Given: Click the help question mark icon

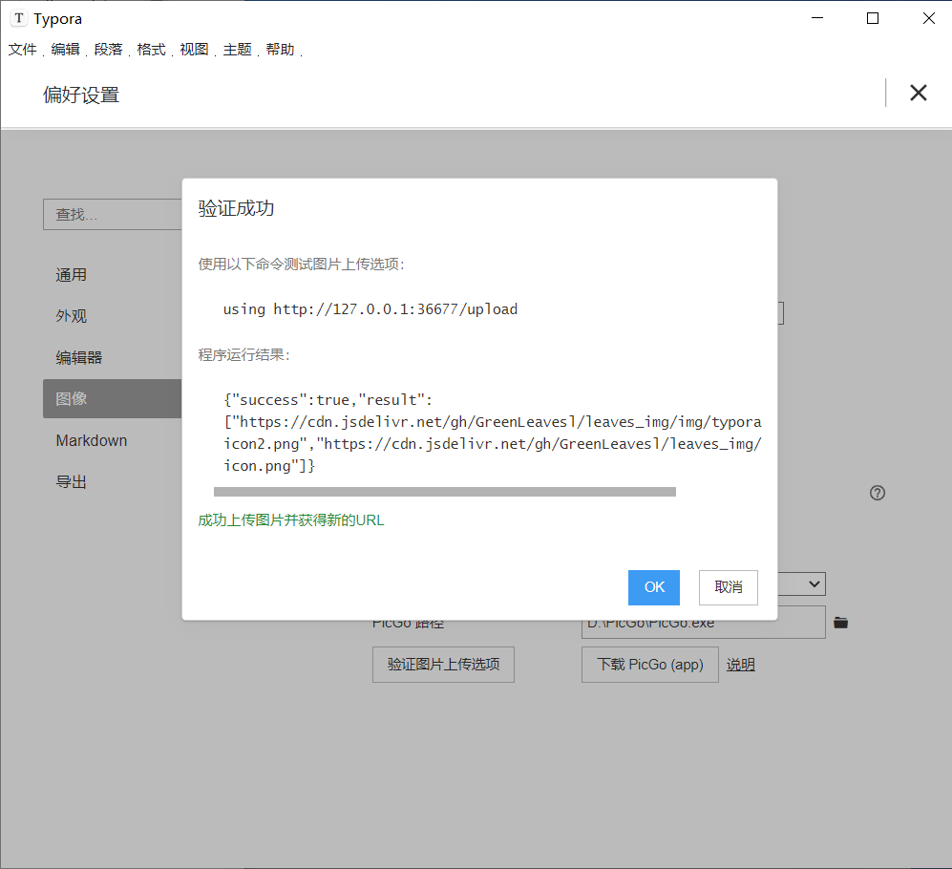Looking at the screenshot, I should pos(878,493).
